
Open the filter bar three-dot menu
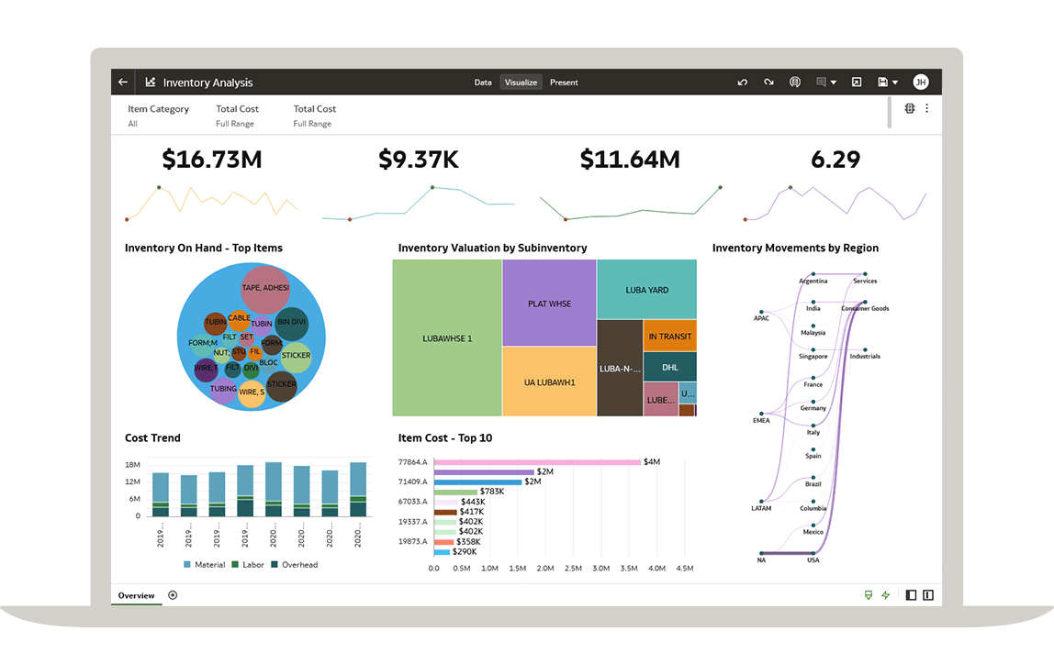(x=926, y=108)
